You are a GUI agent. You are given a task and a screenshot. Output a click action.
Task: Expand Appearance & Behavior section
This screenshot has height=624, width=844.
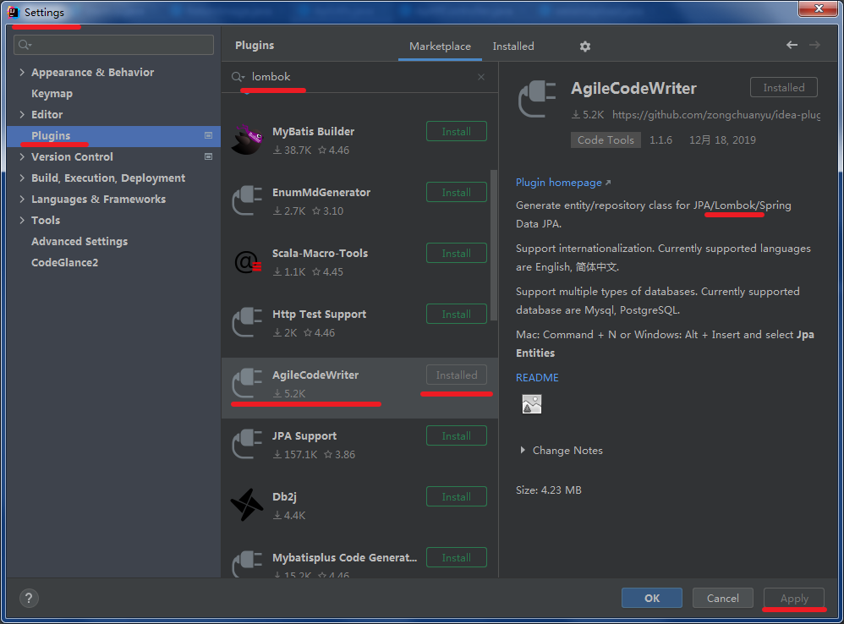pos(22,72)
